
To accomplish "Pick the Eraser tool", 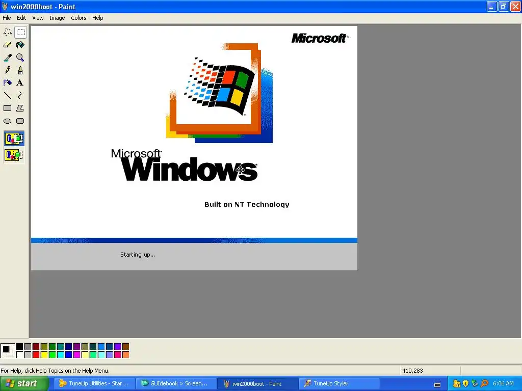I will (7, 45).
